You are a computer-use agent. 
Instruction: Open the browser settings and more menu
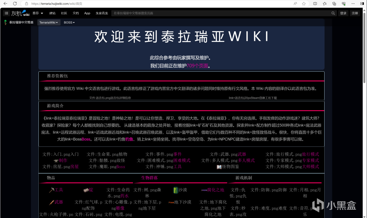353,4
